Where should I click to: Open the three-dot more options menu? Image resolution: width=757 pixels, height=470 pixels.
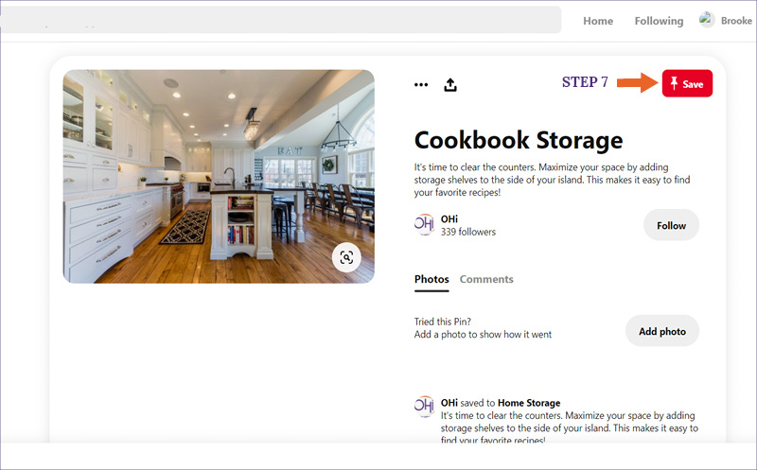coord(421,84)
